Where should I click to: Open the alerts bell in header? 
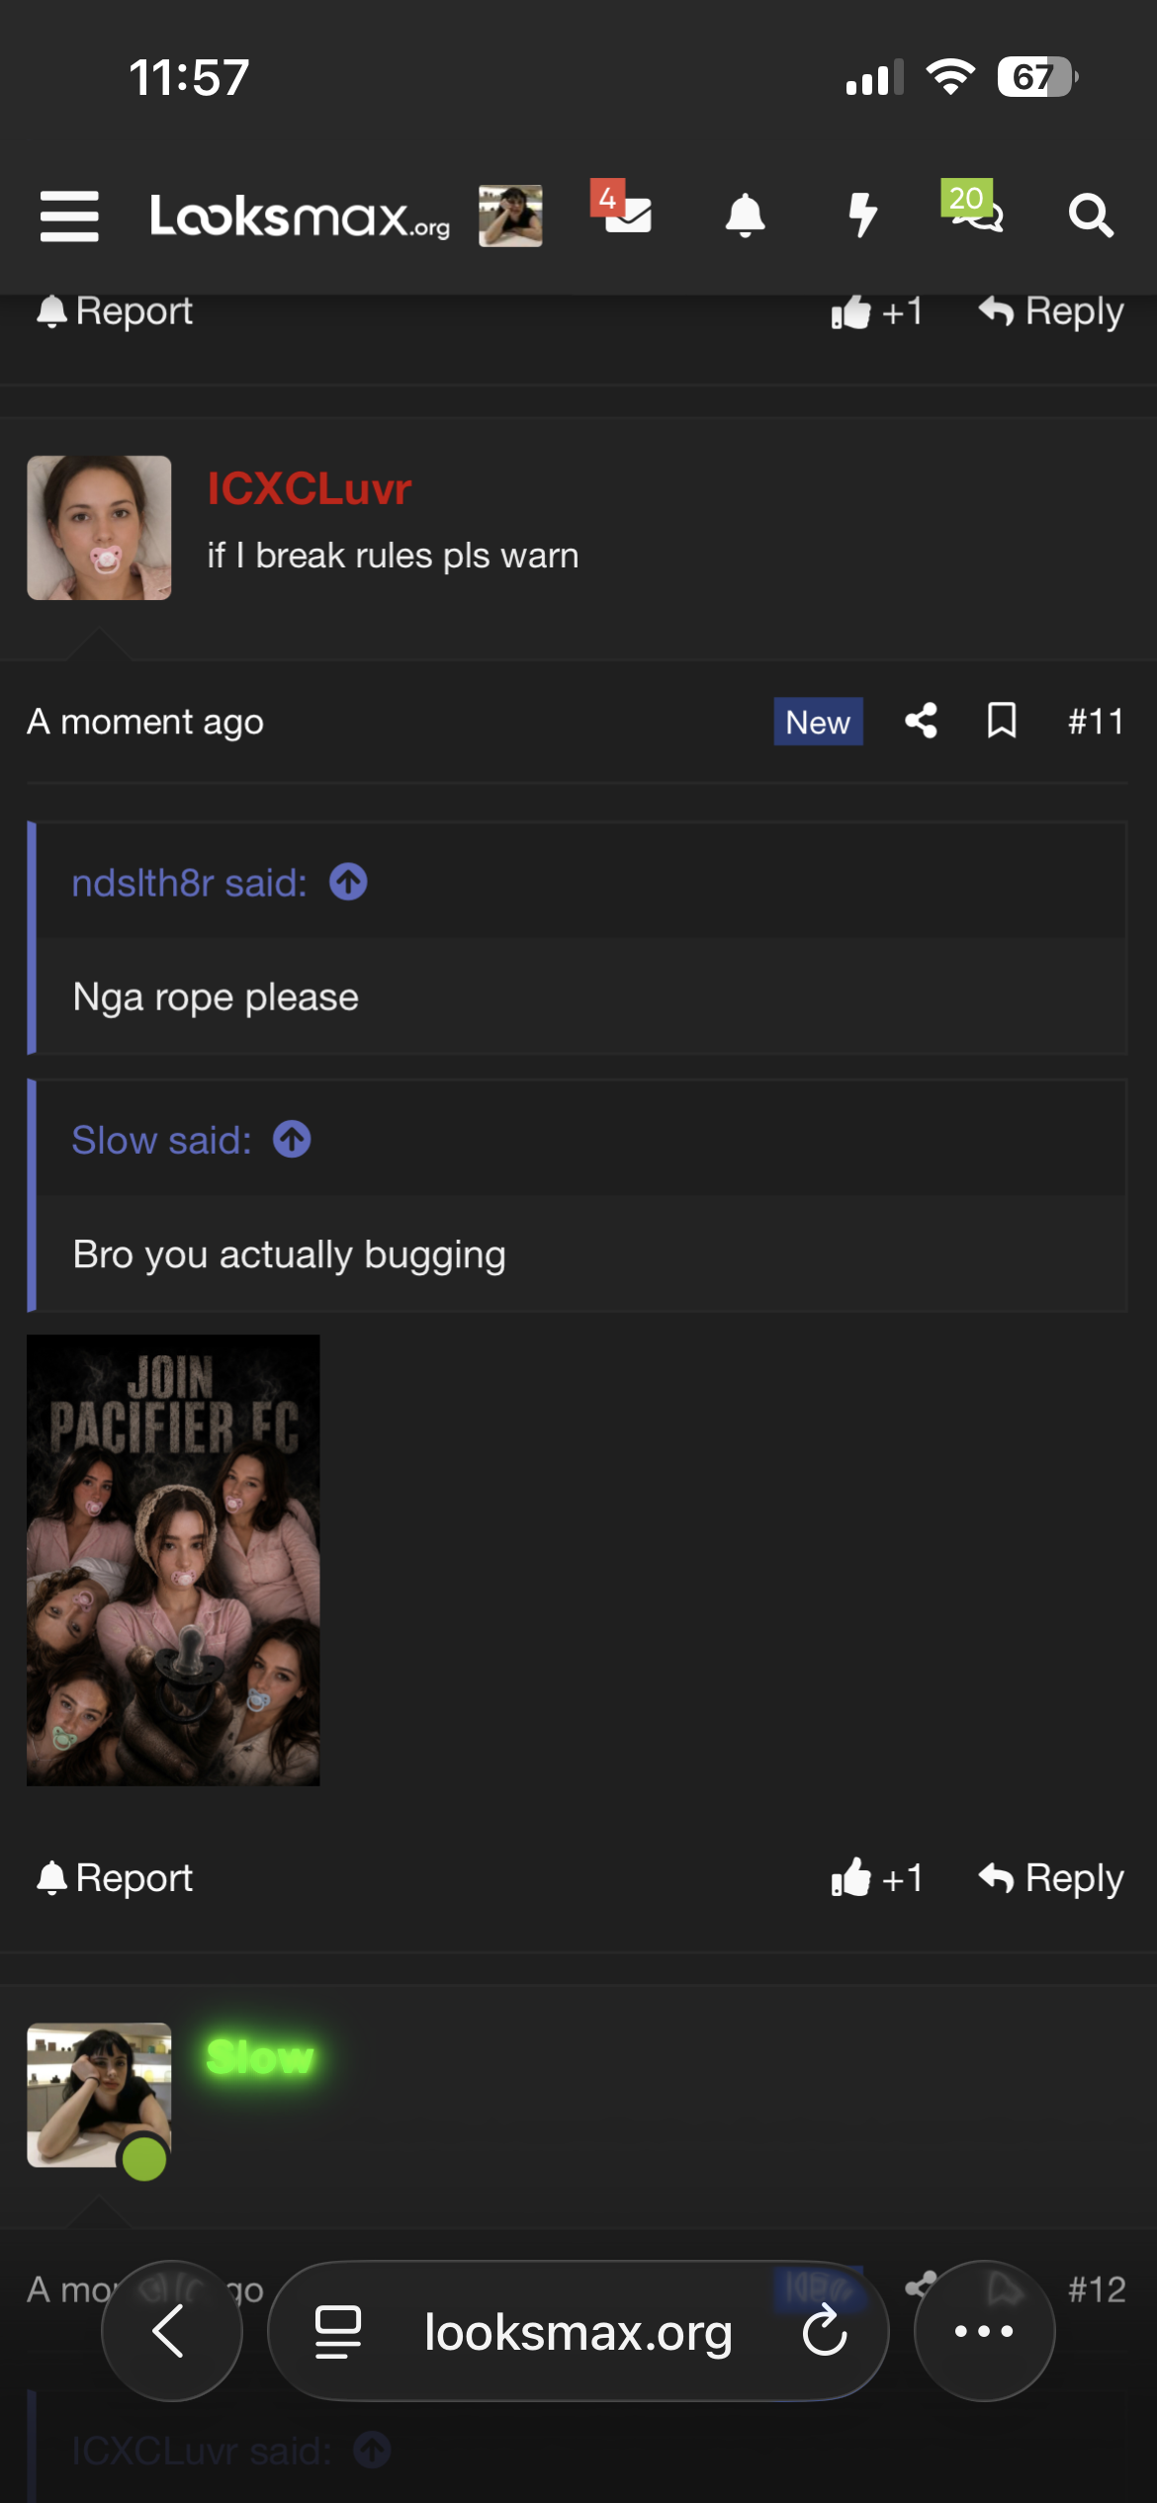pos(745,215)
